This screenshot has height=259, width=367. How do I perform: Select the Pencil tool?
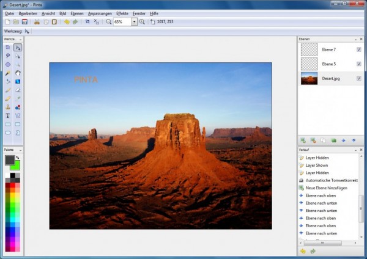8,98
